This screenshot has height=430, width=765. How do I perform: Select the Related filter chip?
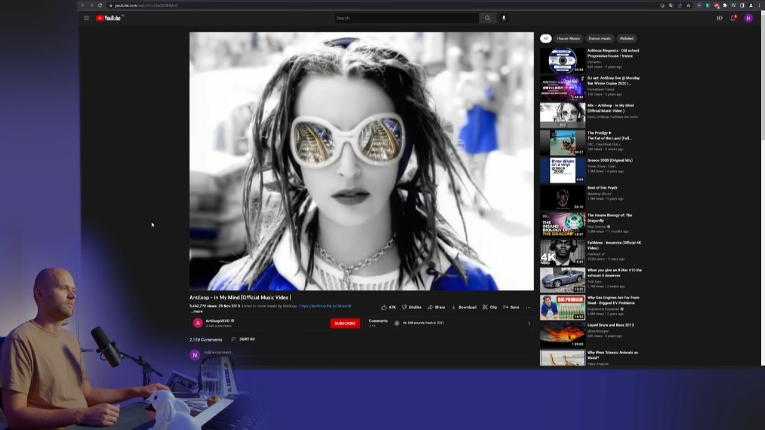point(626,38)
